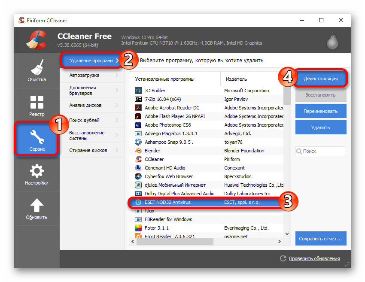Open Настройки gear settings
Viewport: 365px width, 282px height.
[x=37, y=175]
